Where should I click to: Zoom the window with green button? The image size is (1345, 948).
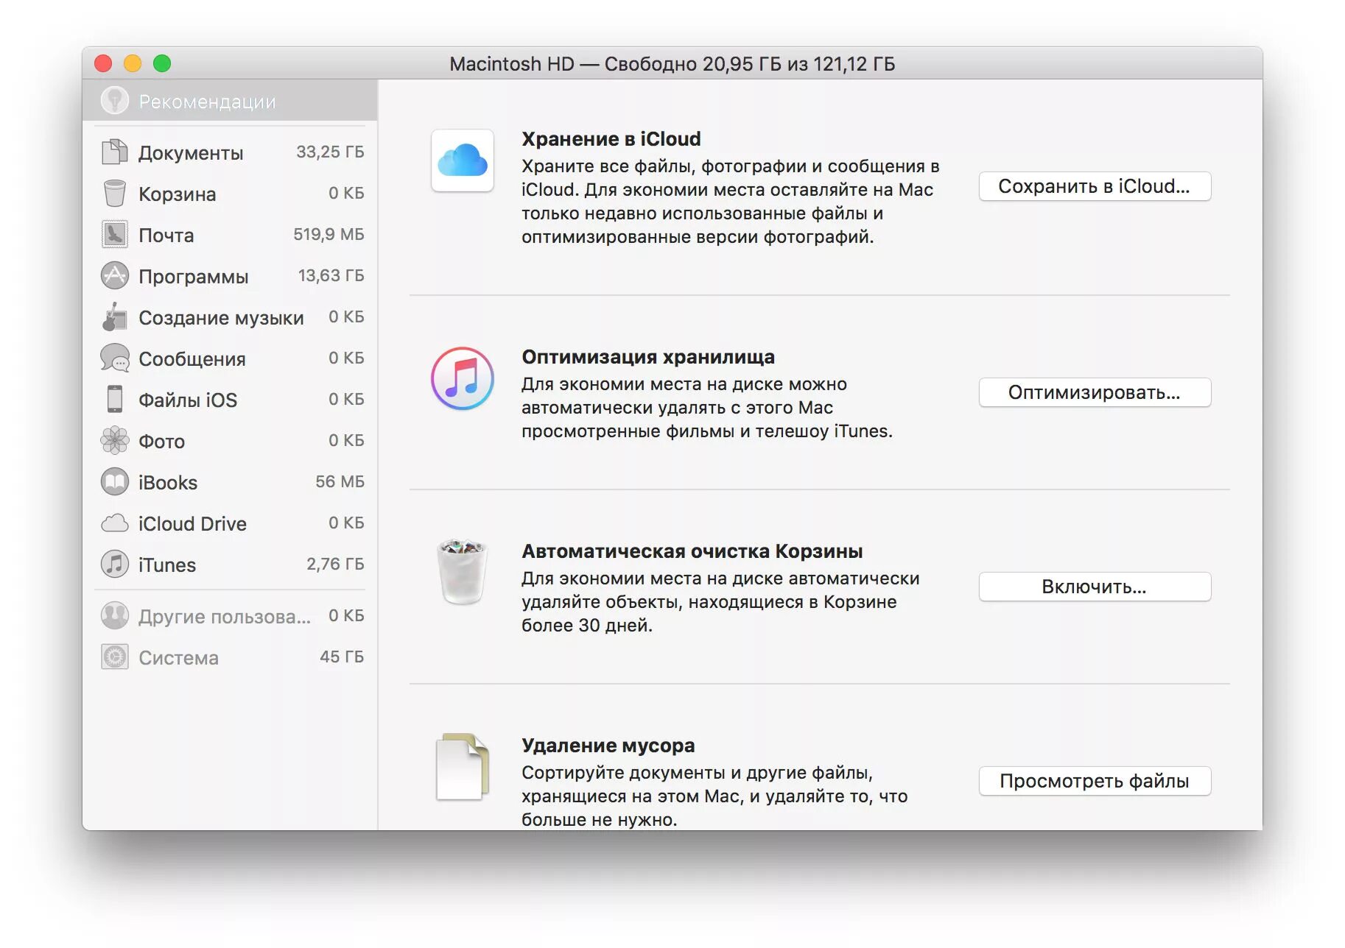pos(162,63)
